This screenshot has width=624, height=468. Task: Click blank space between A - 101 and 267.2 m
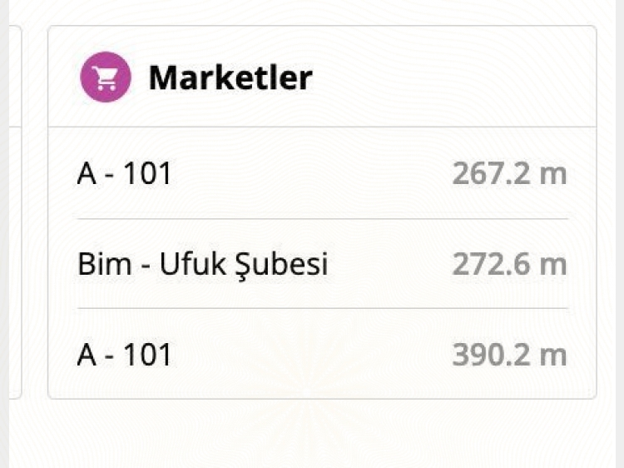click(310, 173)
